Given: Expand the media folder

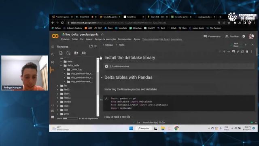Looking at the screenshot, I should tap(57, 102).
